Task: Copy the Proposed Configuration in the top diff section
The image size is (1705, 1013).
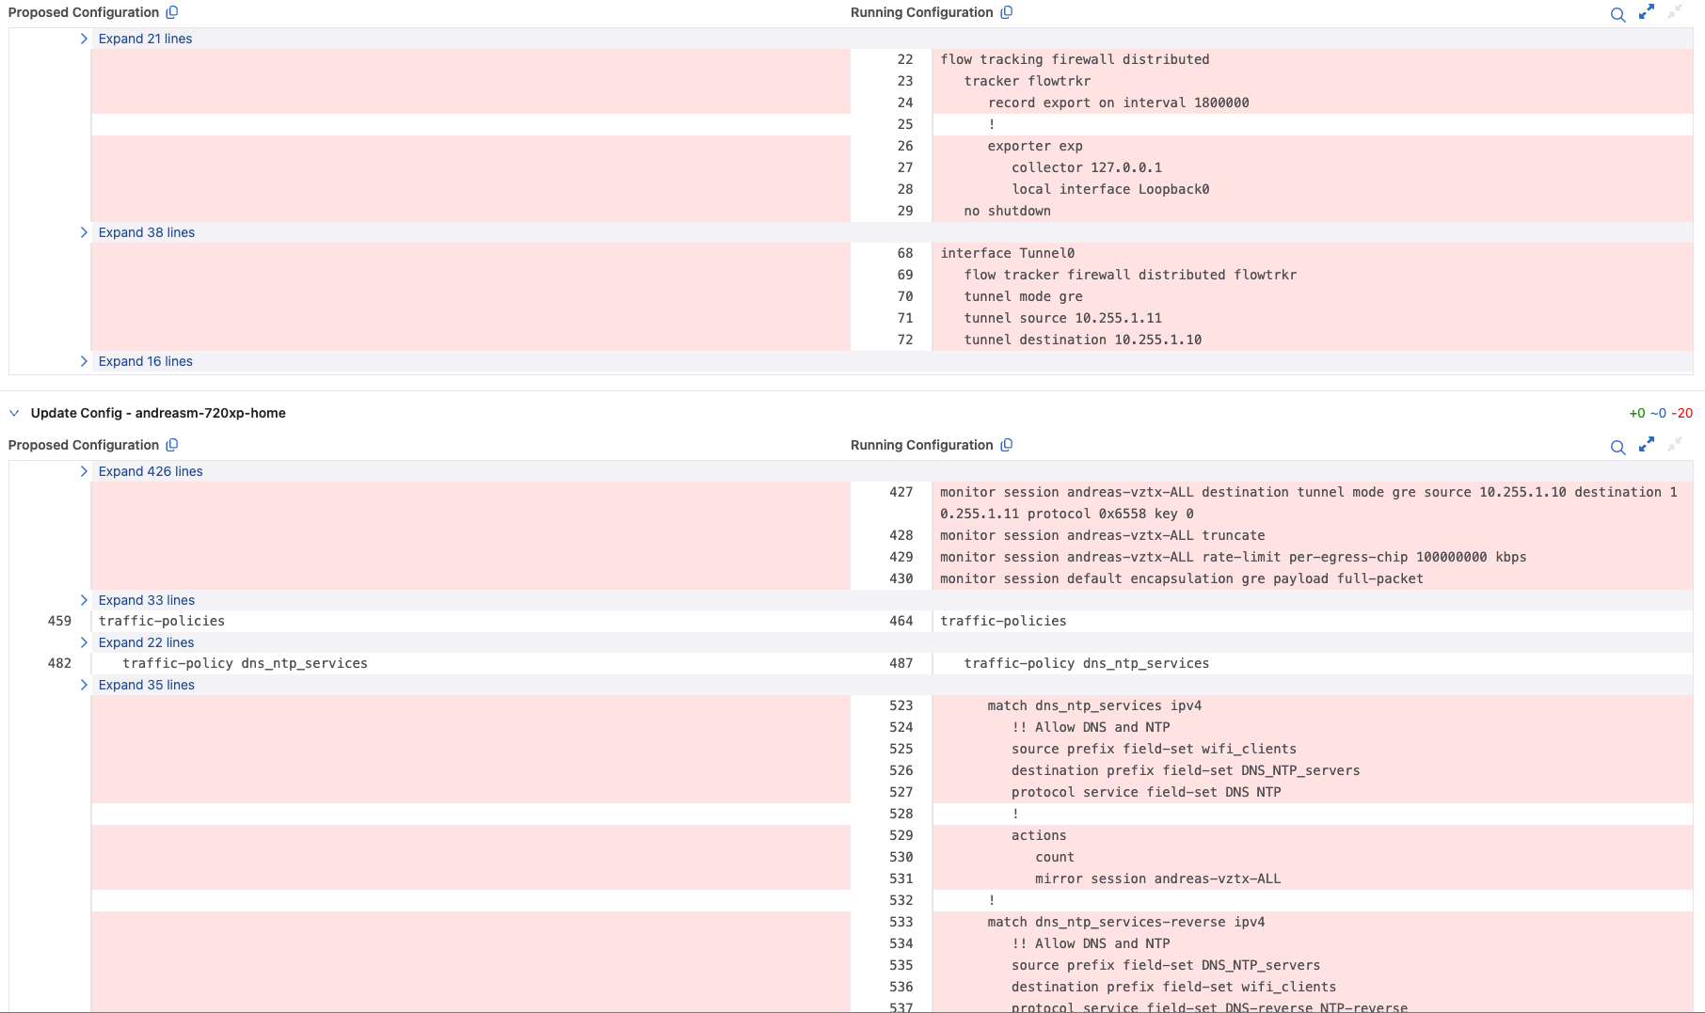Action: [172, 12]
